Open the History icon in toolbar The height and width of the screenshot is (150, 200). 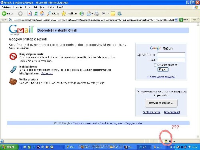82,14
